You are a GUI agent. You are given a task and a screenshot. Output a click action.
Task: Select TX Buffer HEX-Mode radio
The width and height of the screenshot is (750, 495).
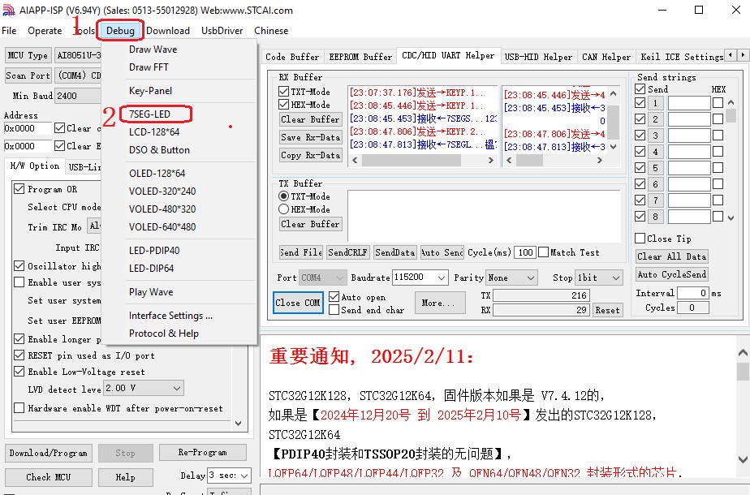tap(283, 209)
